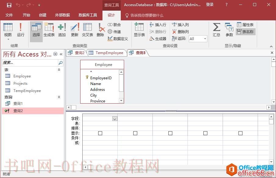
Task: Click 插入列 insert columns
Action: (181, 25)
